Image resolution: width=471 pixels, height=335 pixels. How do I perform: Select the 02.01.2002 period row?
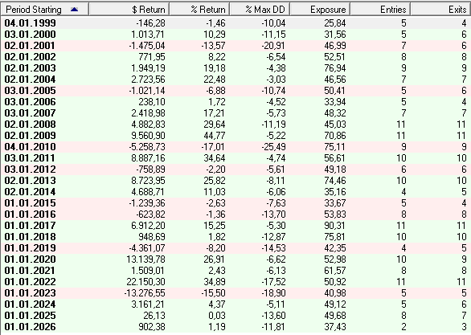point(235,57)
